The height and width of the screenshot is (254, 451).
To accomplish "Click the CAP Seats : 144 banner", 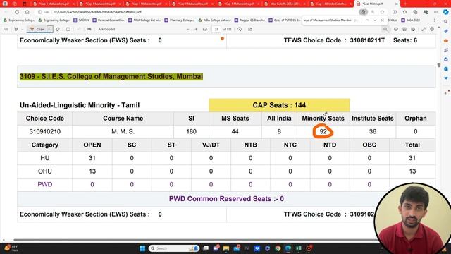I will (279, 105).
